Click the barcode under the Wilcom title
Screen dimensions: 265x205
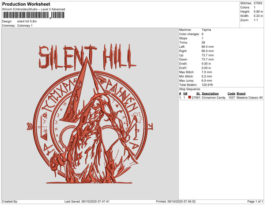33,15
